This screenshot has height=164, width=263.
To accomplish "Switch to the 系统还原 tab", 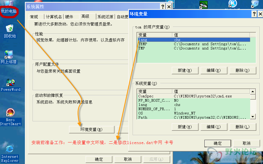I will (x=105, y=17).
